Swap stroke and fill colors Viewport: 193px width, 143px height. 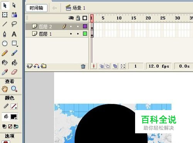tap(16, 126)
